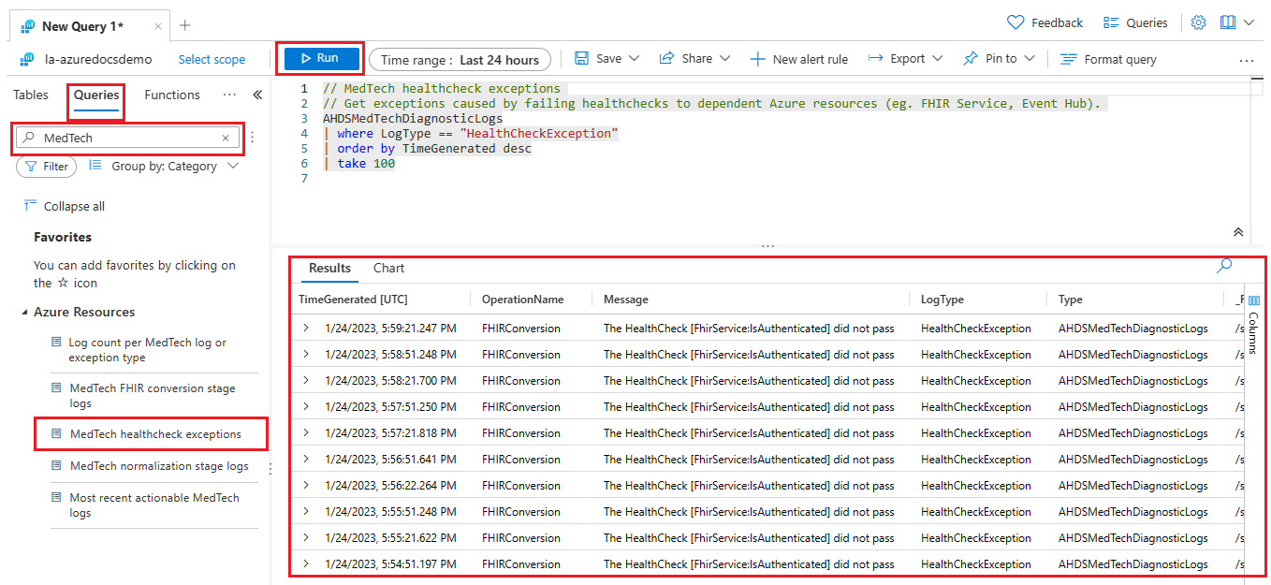This screenshot has height=585, width=1271.
Task: Open the Queries hub in top bar
Action: [1135, 22]
